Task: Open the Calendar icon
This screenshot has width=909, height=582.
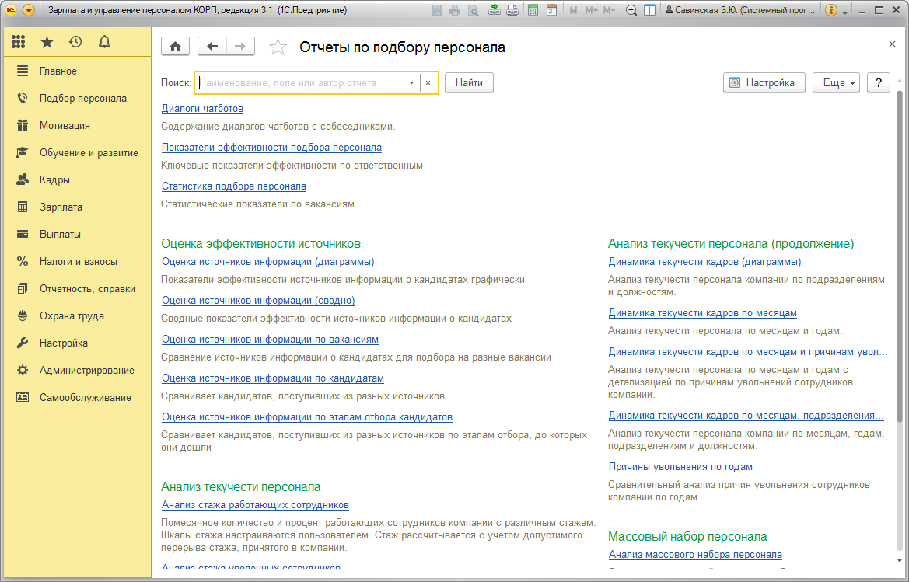Action: 551,10
